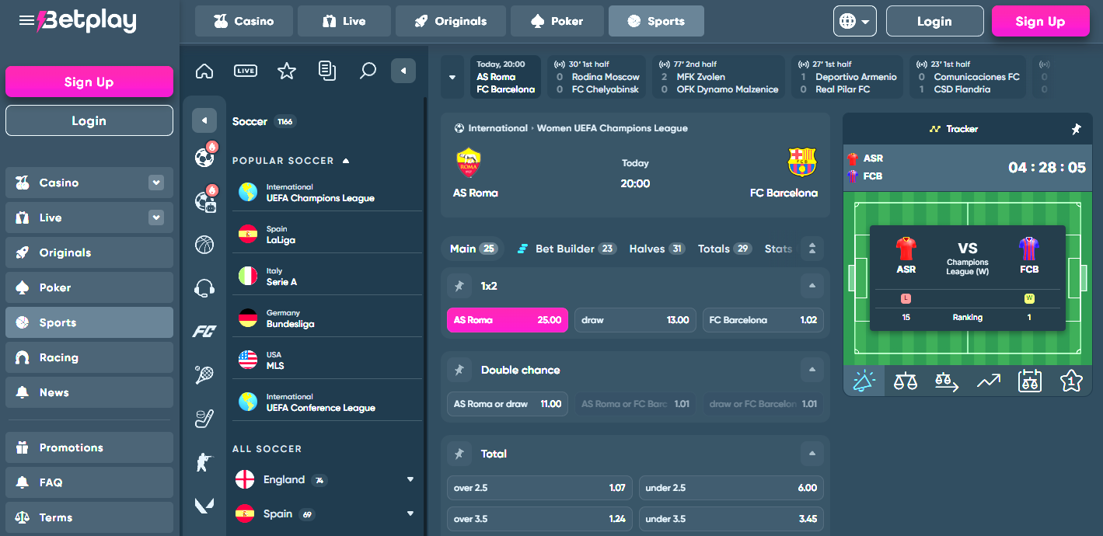Collapse the Total market section
Image resolution: width=1103 pixels, height=536 pixels.
click(812, 454)
